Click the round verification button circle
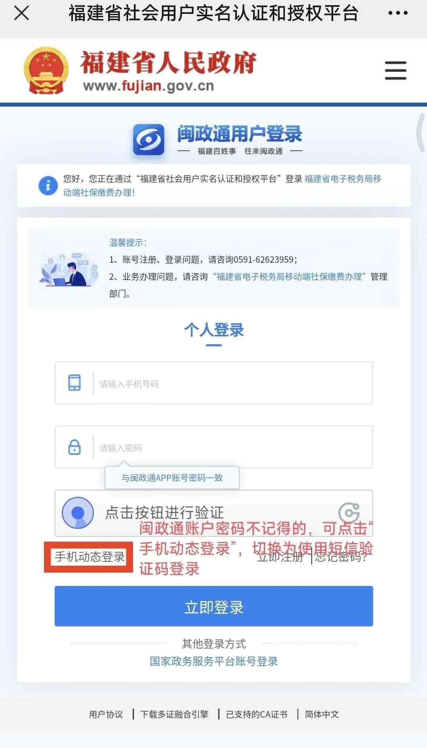This screenshot has height=748, width=427. click(78, 513)
